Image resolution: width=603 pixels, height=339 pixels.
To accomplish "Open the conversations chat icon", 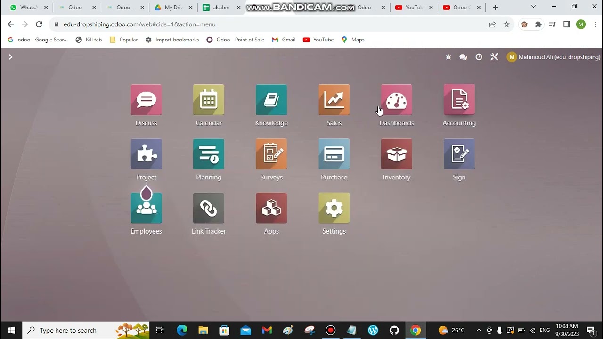I will pos(463,57).
